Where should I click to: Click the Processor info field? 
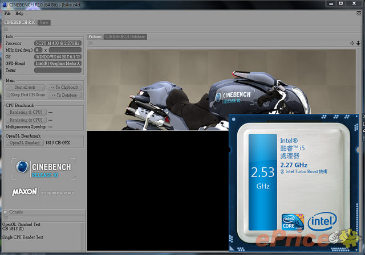[58, 43]
